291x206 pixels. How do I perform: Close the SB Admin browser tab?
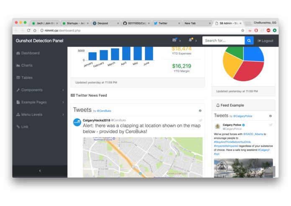point(240,23)
